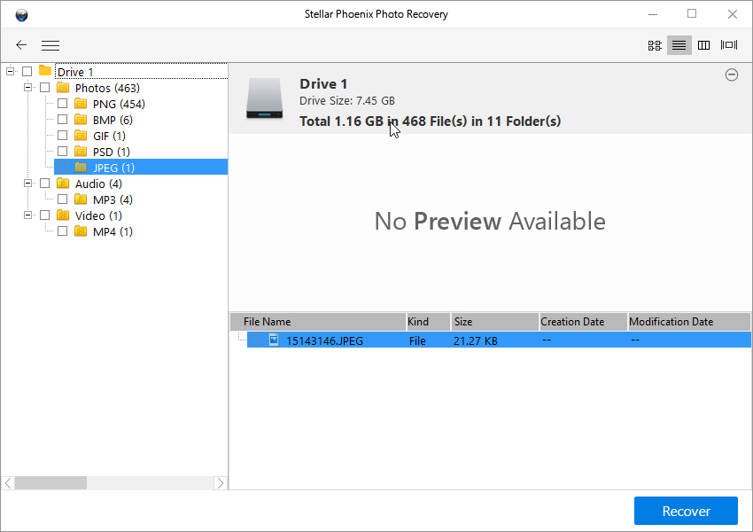753x532 pixels.
Task: Check the Photos (463) checkbox
Action: pos(45,88)
